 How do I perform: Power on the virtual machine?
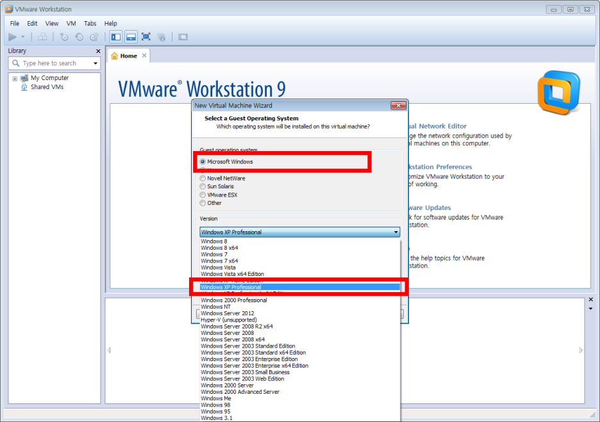click(x=13, y=37)
